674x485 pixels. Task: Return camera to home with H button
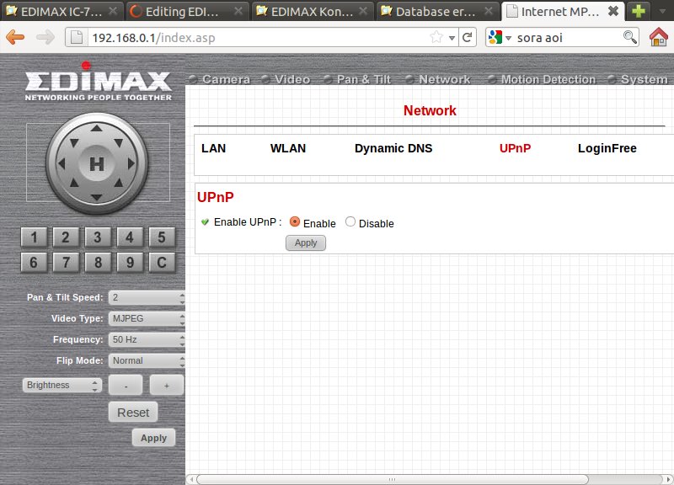point(97,163)
